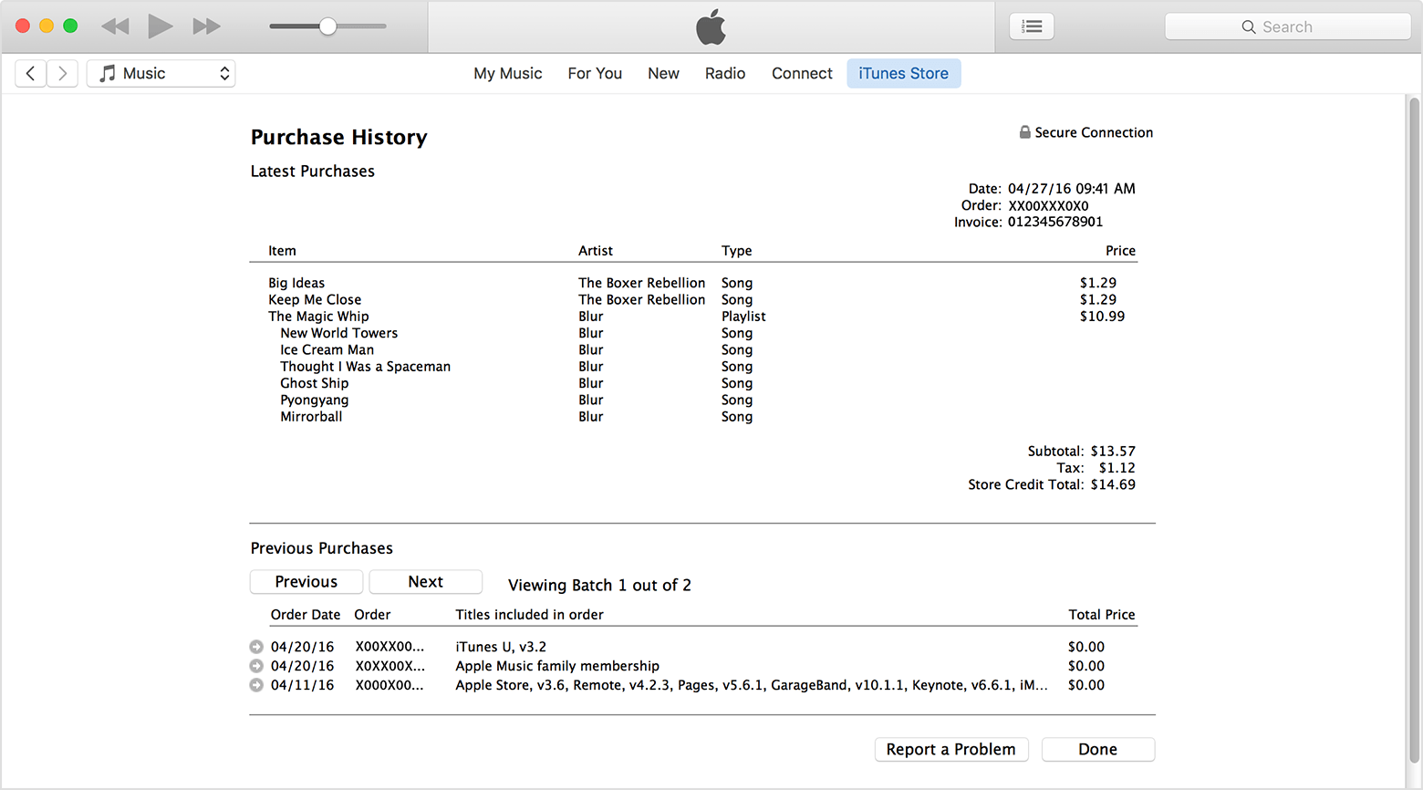Expand the iTunes U order arrow

click(x=256, y=647)
